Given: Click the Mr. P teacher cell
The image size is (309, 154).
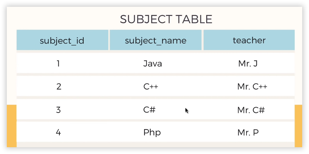Looking at the screenshot, I should (x=248, y=133).
